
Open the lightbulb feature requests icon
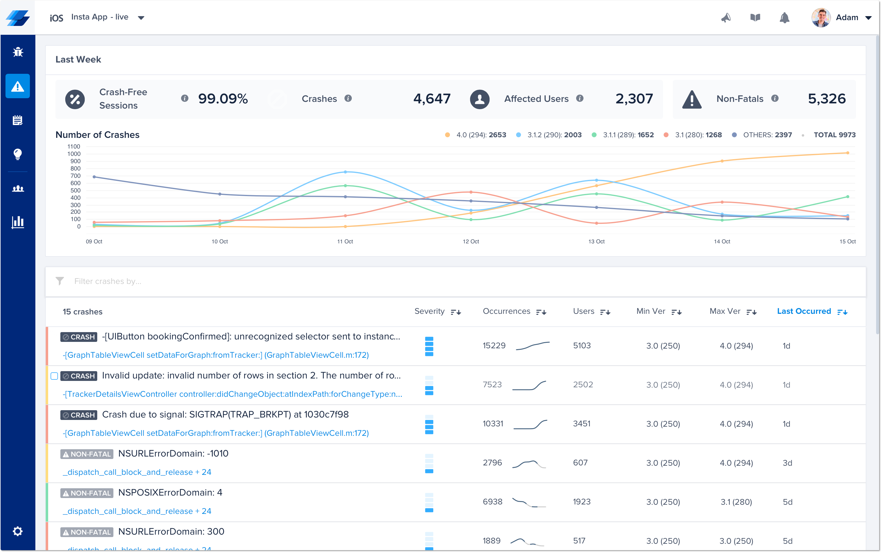(x=17, y=154)
